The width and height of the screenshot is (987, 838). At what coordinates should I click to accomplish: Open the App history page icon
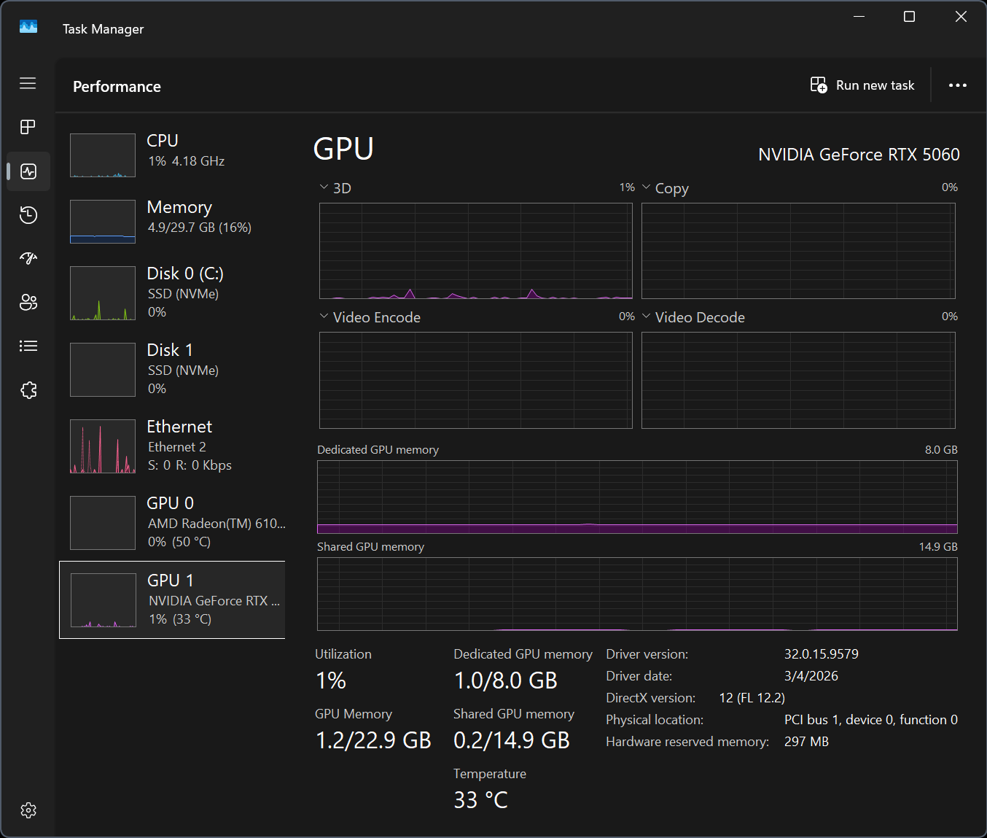(28, 215)
